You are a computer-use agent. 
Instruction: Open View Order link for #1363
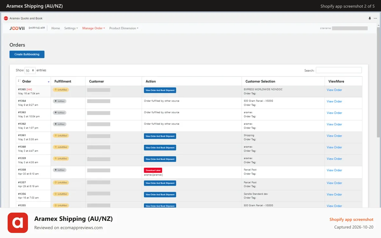coord(334,113)
